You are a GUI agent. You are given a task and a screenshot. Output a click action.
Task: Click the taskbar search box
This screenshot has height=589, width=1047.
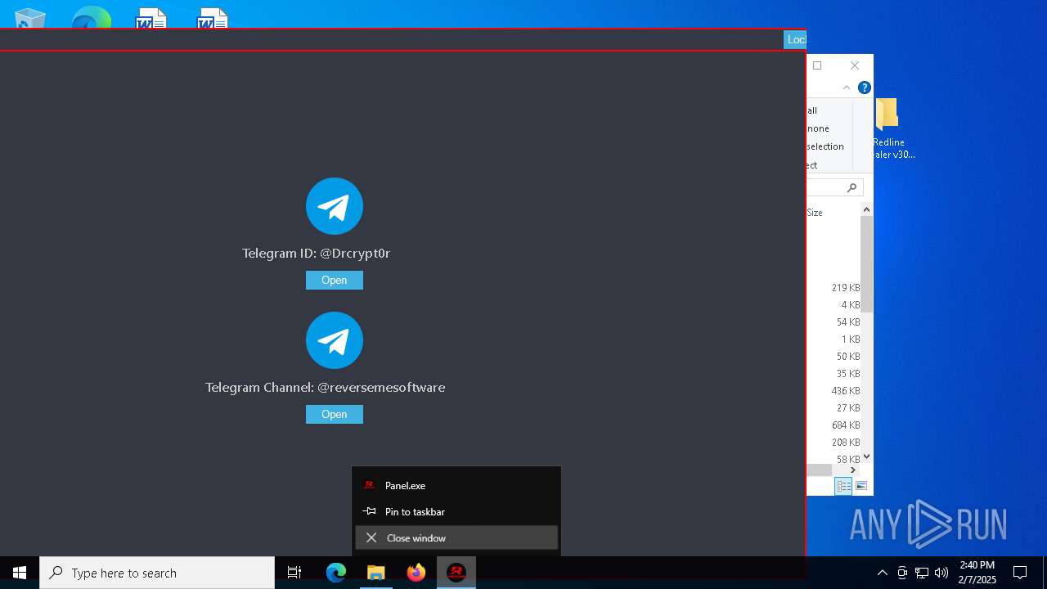(157, 573)
